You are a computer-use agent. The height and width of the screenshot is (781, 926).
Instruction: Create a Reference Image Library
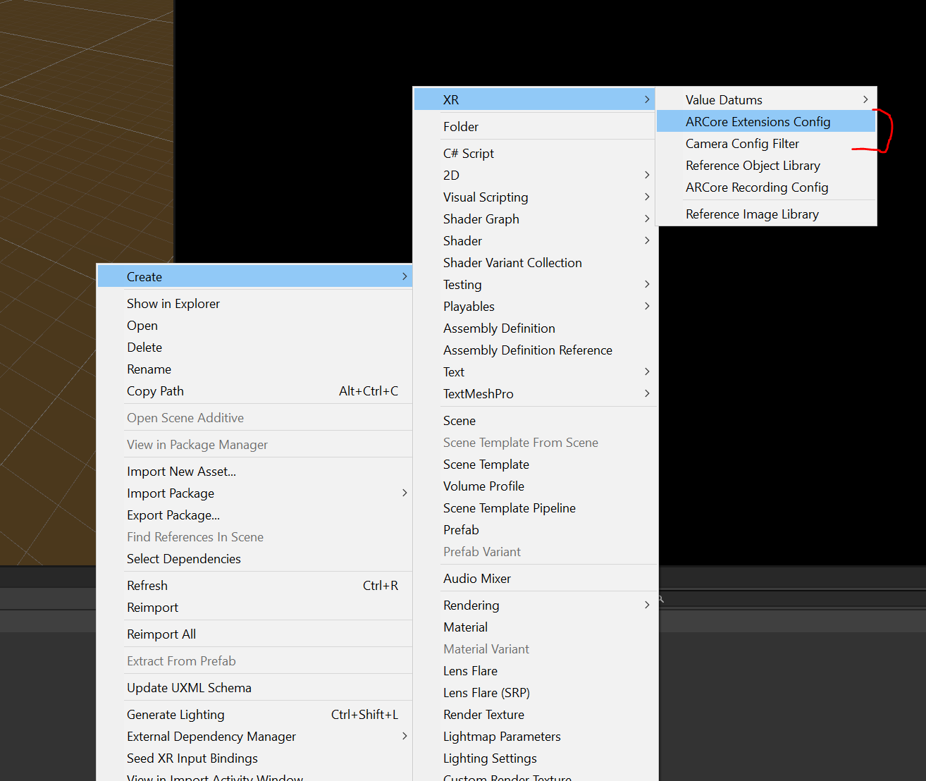click(x=752, y=214)
